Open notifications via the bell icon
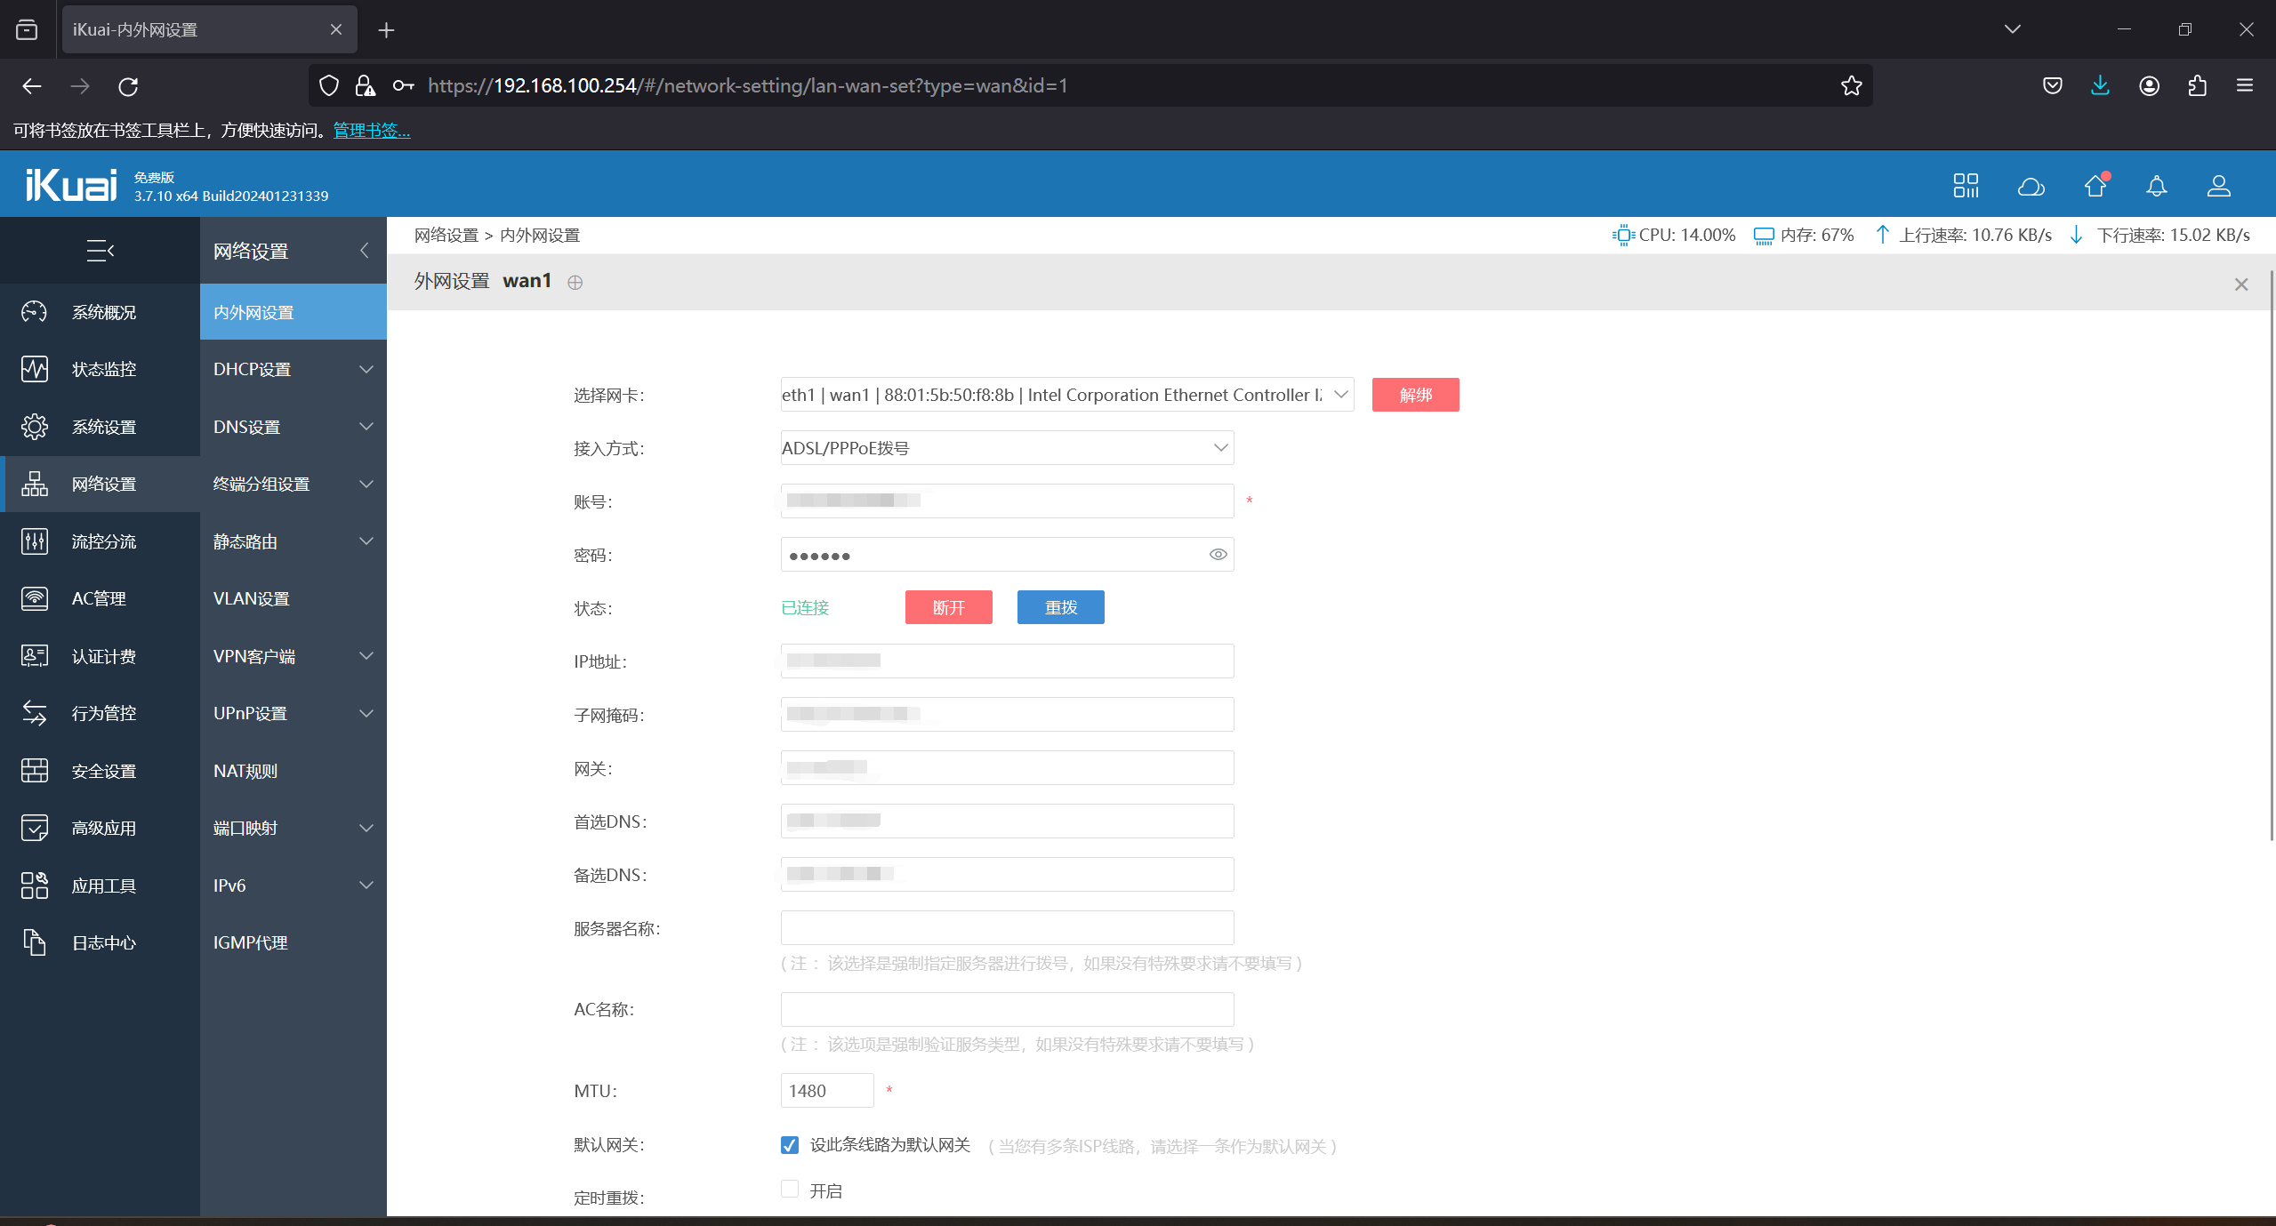The height and width of the screenshot is (1226, 2276). click(2156, 186)
